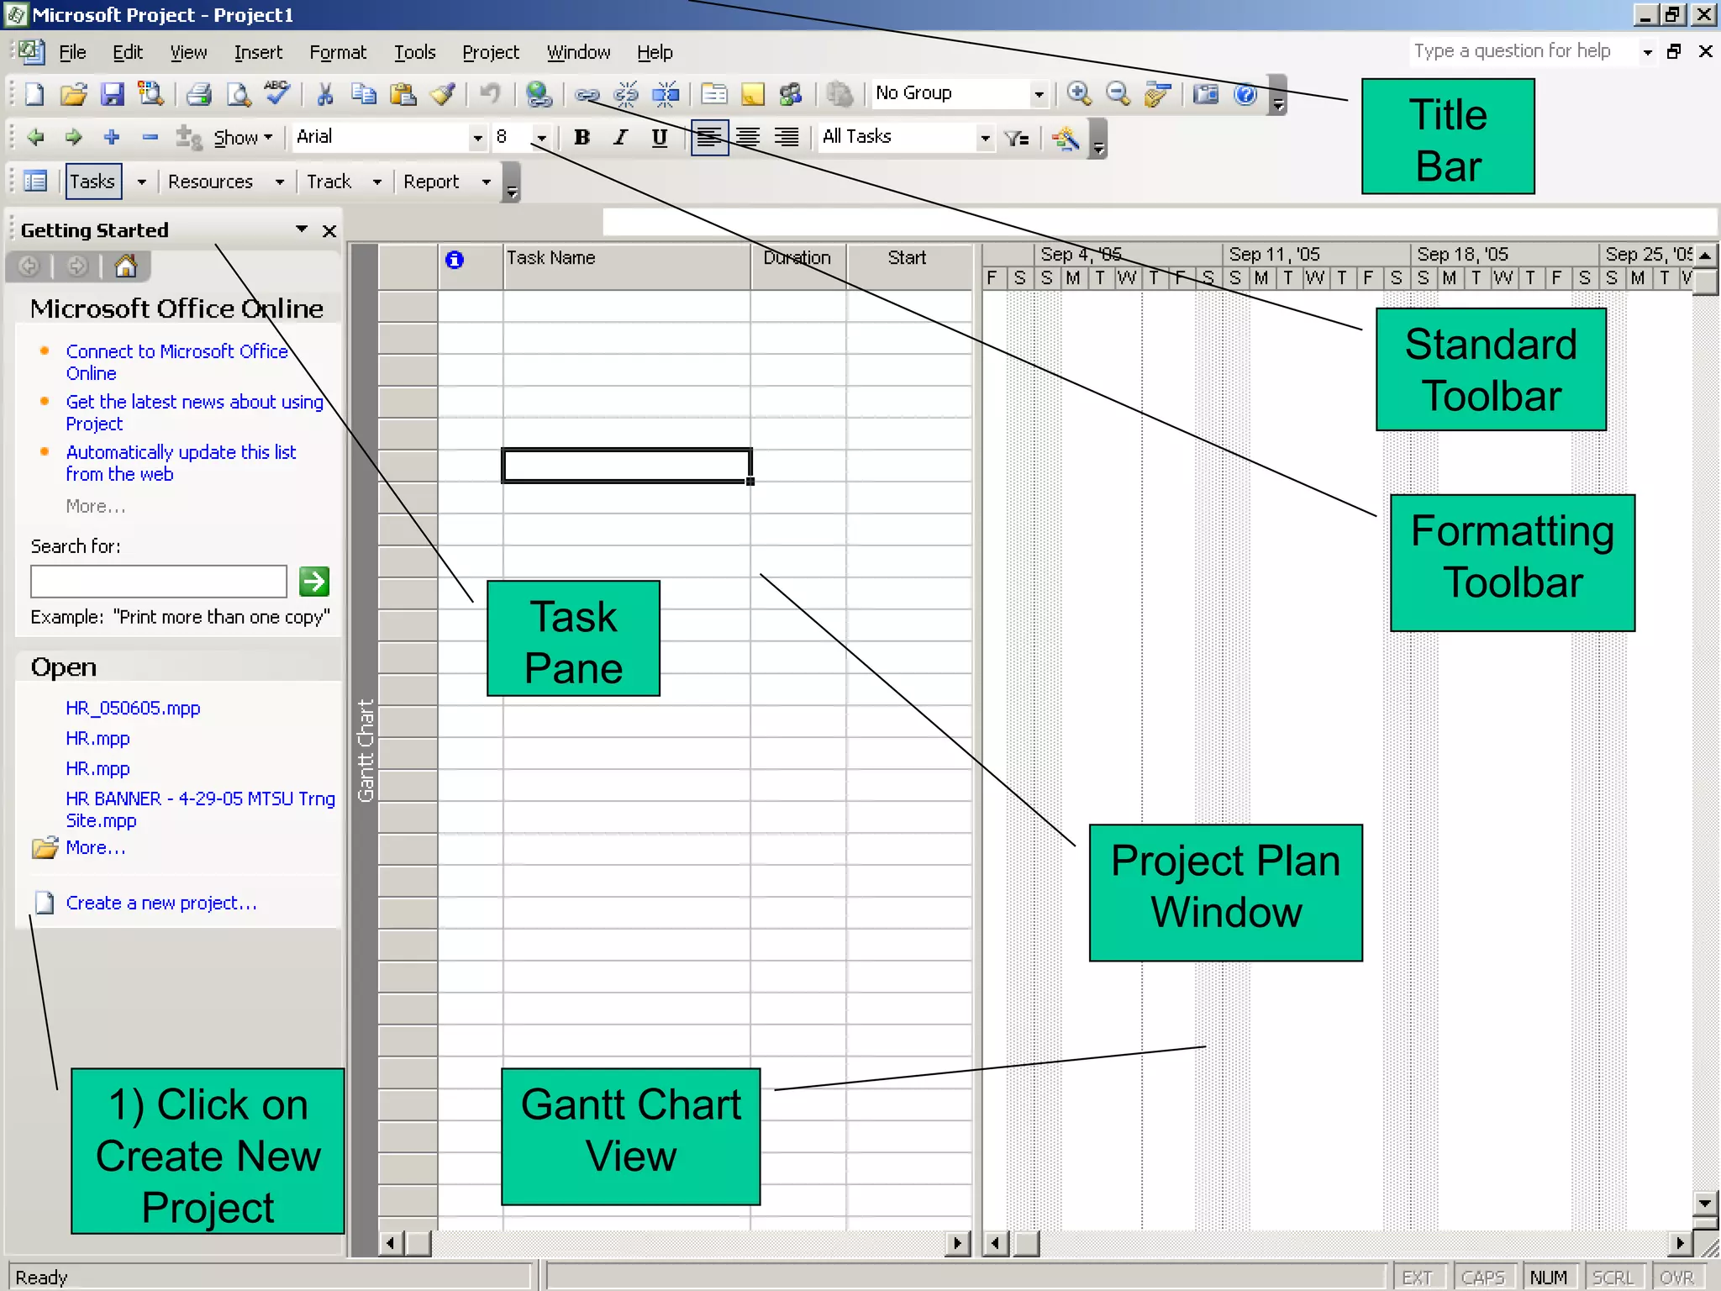Expand the Resources guide dropdown
This screenshot has width=1721, height=1291.
[280, 182]
